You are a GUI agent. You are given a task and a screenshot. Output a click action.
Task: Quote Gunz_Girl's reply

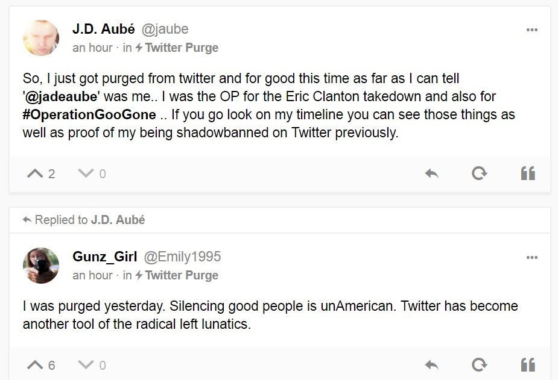coord(528,365)
